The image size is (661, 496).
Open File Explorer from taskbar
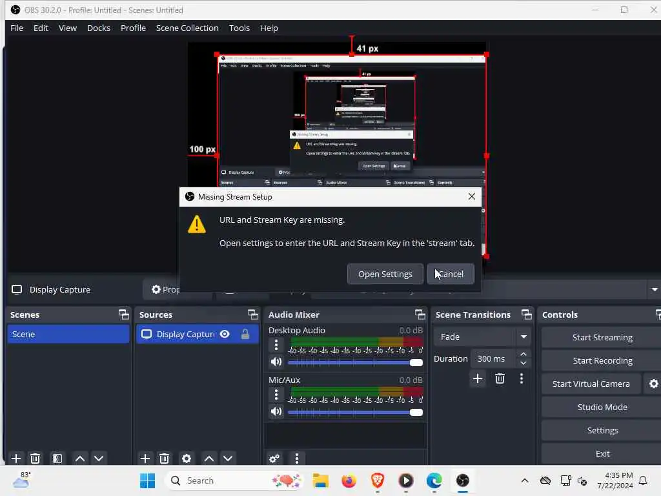click(x=320, y=480)
